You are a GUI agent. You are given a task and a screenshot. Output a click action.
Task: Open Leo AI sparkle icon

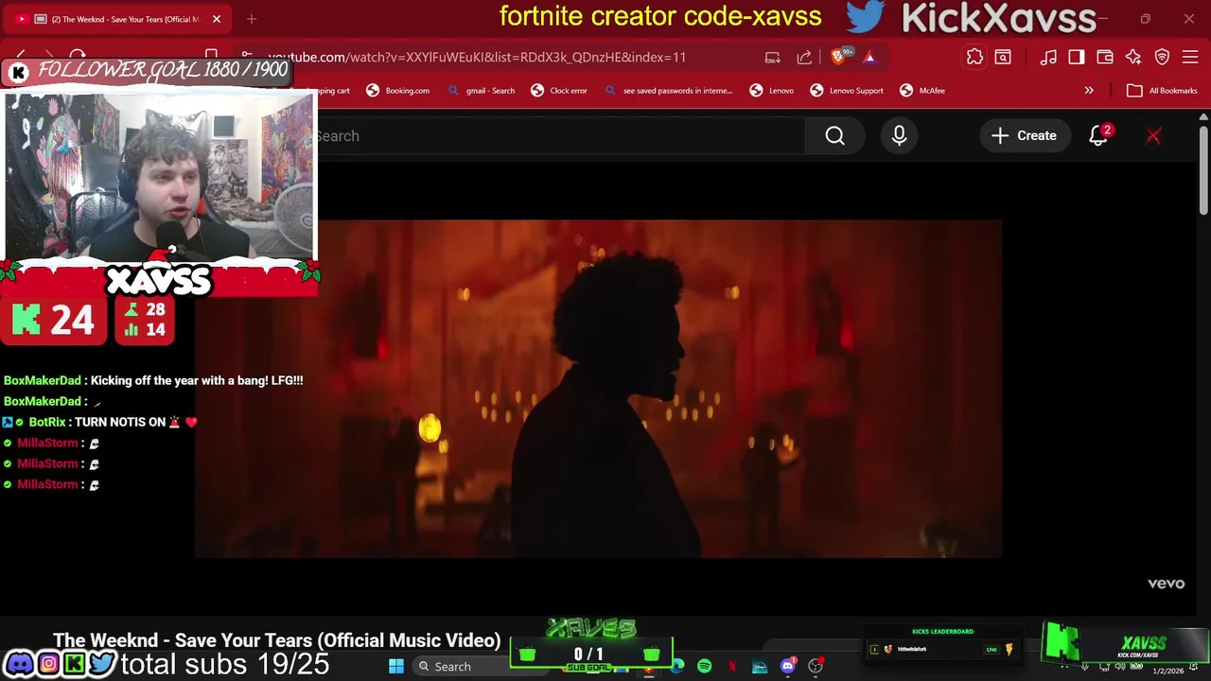pos(1133,57)
